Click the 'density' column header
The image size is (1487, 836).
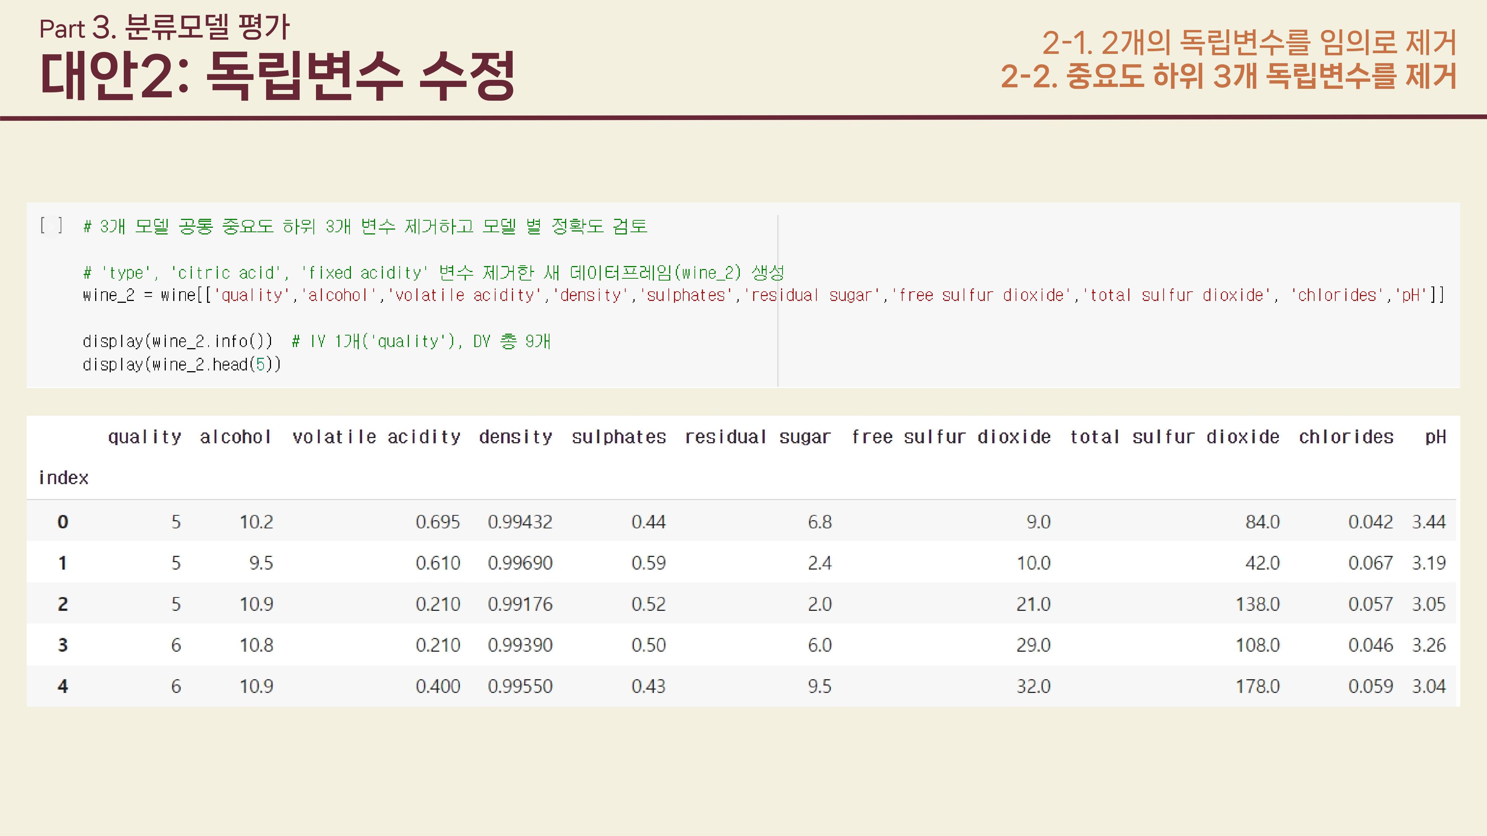516,437
